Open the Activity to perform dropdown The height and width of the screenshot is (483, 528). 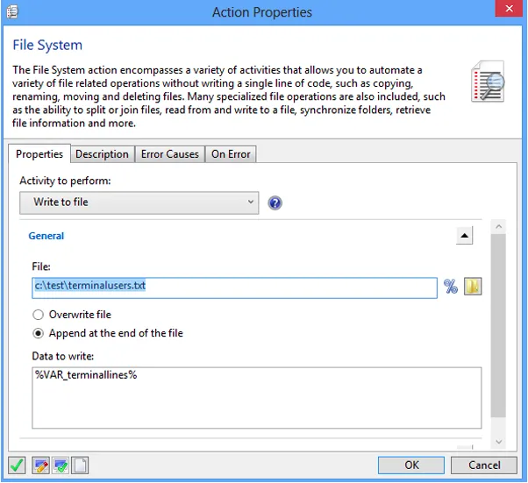pos(139,202)
